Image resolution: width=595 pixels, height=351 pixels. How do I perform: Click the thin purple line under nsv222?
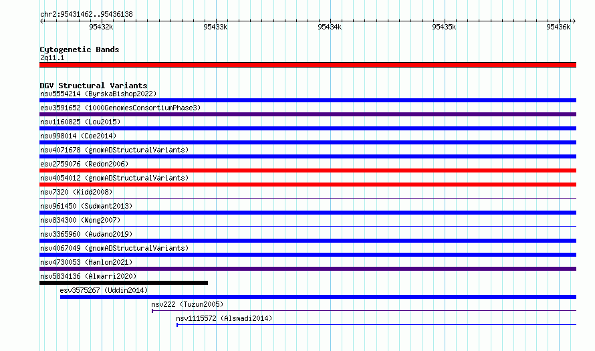pos(364,311)
